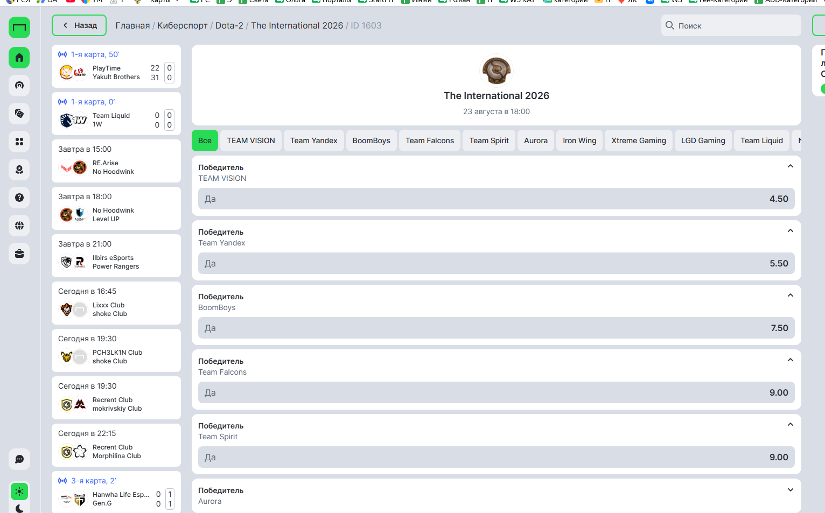This screenshot has width=825, height=513.
Task: Click the magnifier icon in the search box
Action: click(x=670, y=25)
